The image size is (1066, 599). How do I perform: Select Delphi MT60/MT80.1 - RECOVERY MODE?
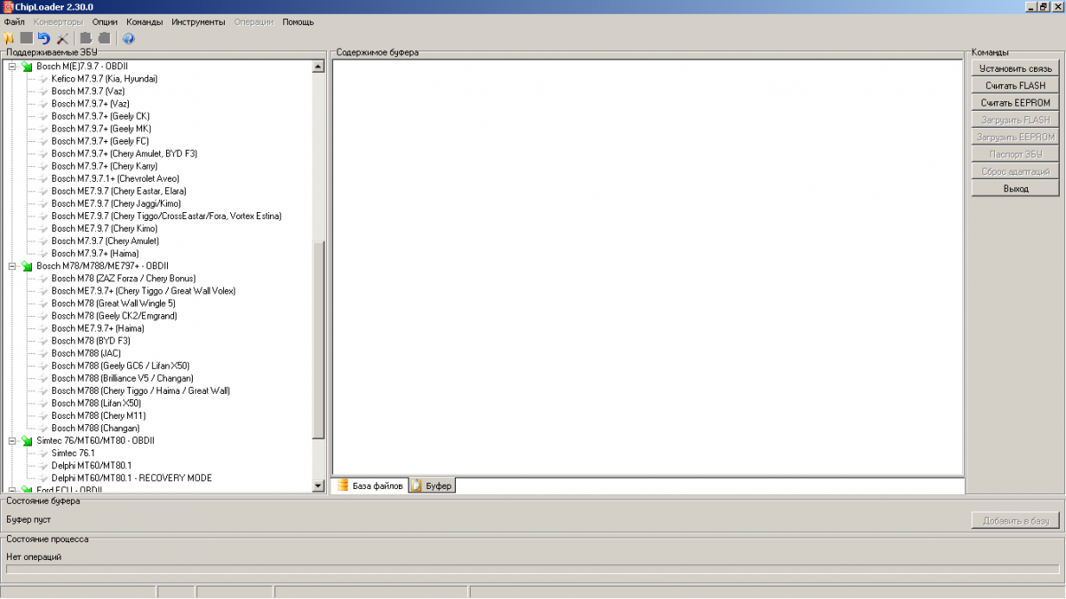tap(131, 477)
